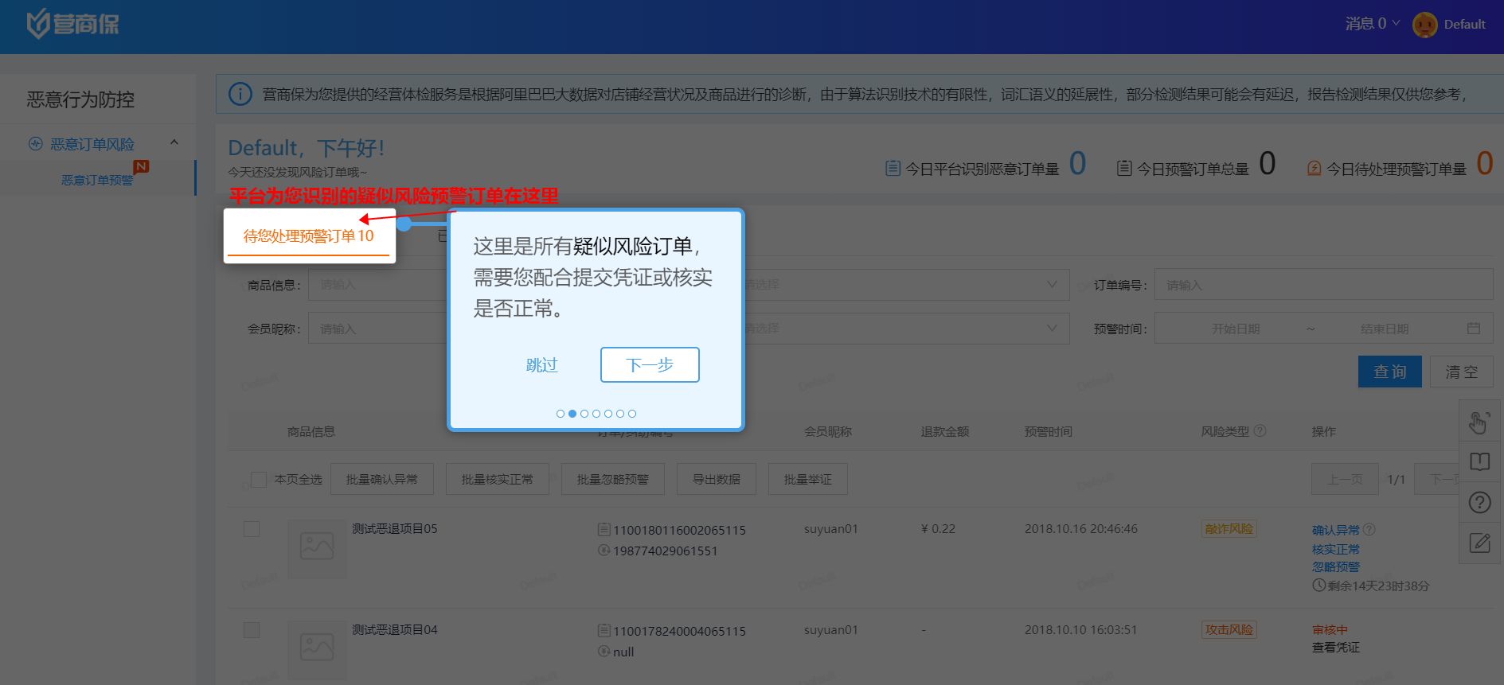Select the 待您处理预警订单 10 tab
1504x685 pixels.
(309, 236)
